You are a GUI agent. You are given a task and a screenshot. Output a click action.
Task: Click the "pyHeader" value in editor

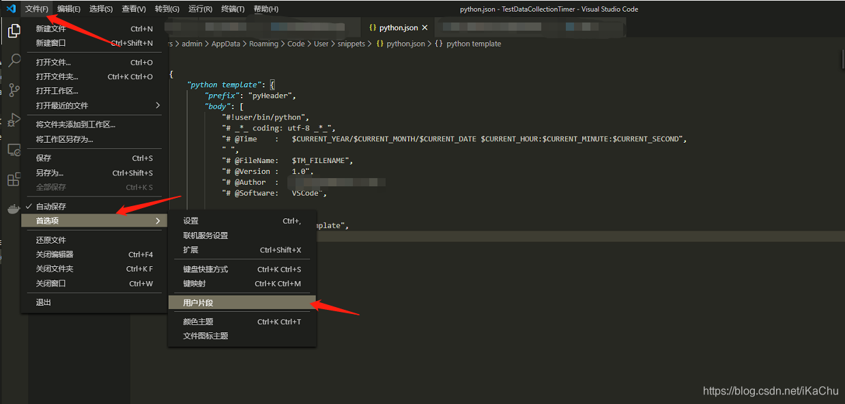click(270, 96)
